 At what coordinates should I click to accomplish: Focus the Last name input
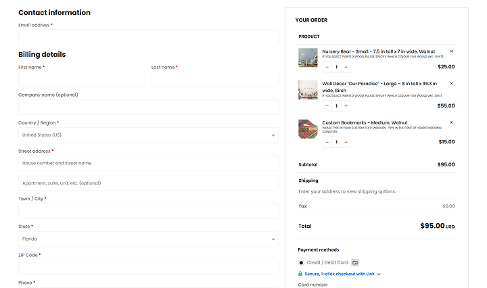214,80
